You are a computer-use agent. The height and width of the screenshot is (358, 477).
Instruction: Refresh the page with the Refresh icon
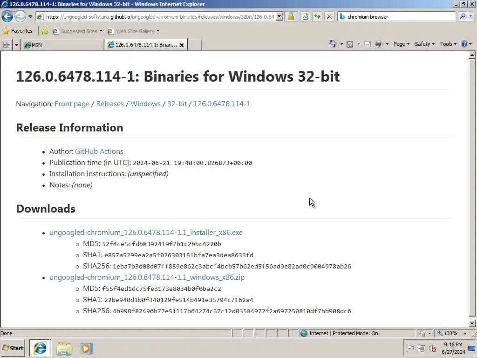317,17
